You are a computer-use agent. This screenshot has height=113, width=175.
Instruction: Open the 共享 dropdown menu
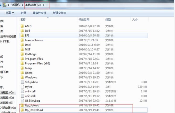10,13
